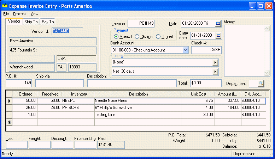Click the 104.00 amount cell

(x=228, y=108)
